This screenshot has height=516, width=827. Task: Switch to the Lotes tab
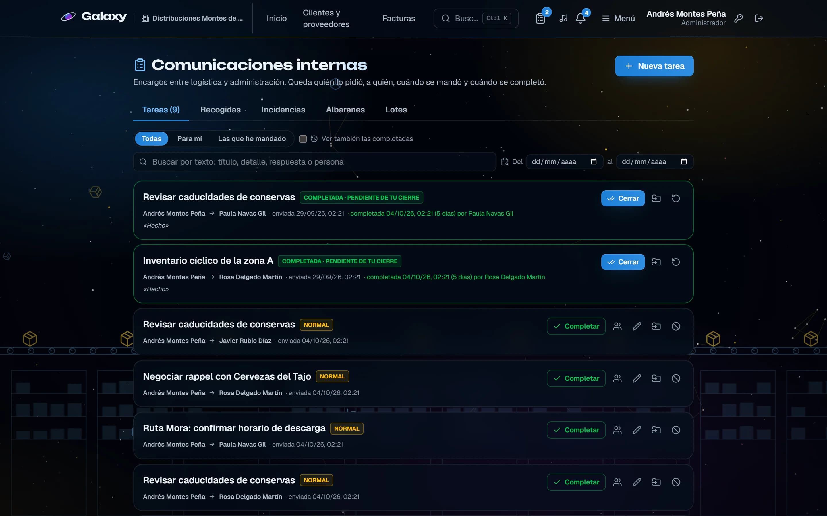pos(396,110)
